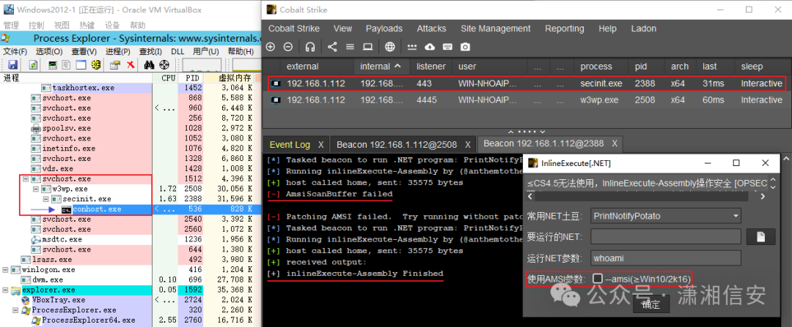
Task: Select msdtc.exe in the process tree
Action: (x=61, y=239)
